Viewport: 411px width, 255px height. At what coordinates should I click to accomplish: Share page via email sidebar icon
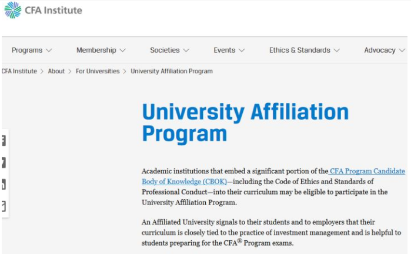(x=3, y=206)
